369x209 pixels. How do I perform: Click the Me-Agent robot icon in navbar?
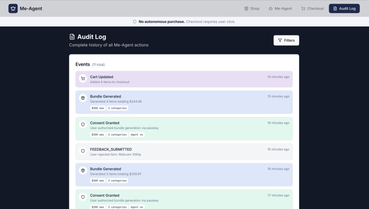pos(271,9)
